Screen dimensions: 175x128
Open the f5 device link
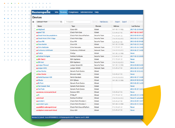click(38, 95)
